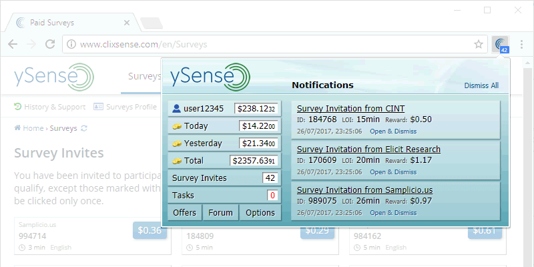Image resolution: width=534 pixels, height=267 pixels.
Task: Click the History & Support clock icon
Action: pos(17,107)
